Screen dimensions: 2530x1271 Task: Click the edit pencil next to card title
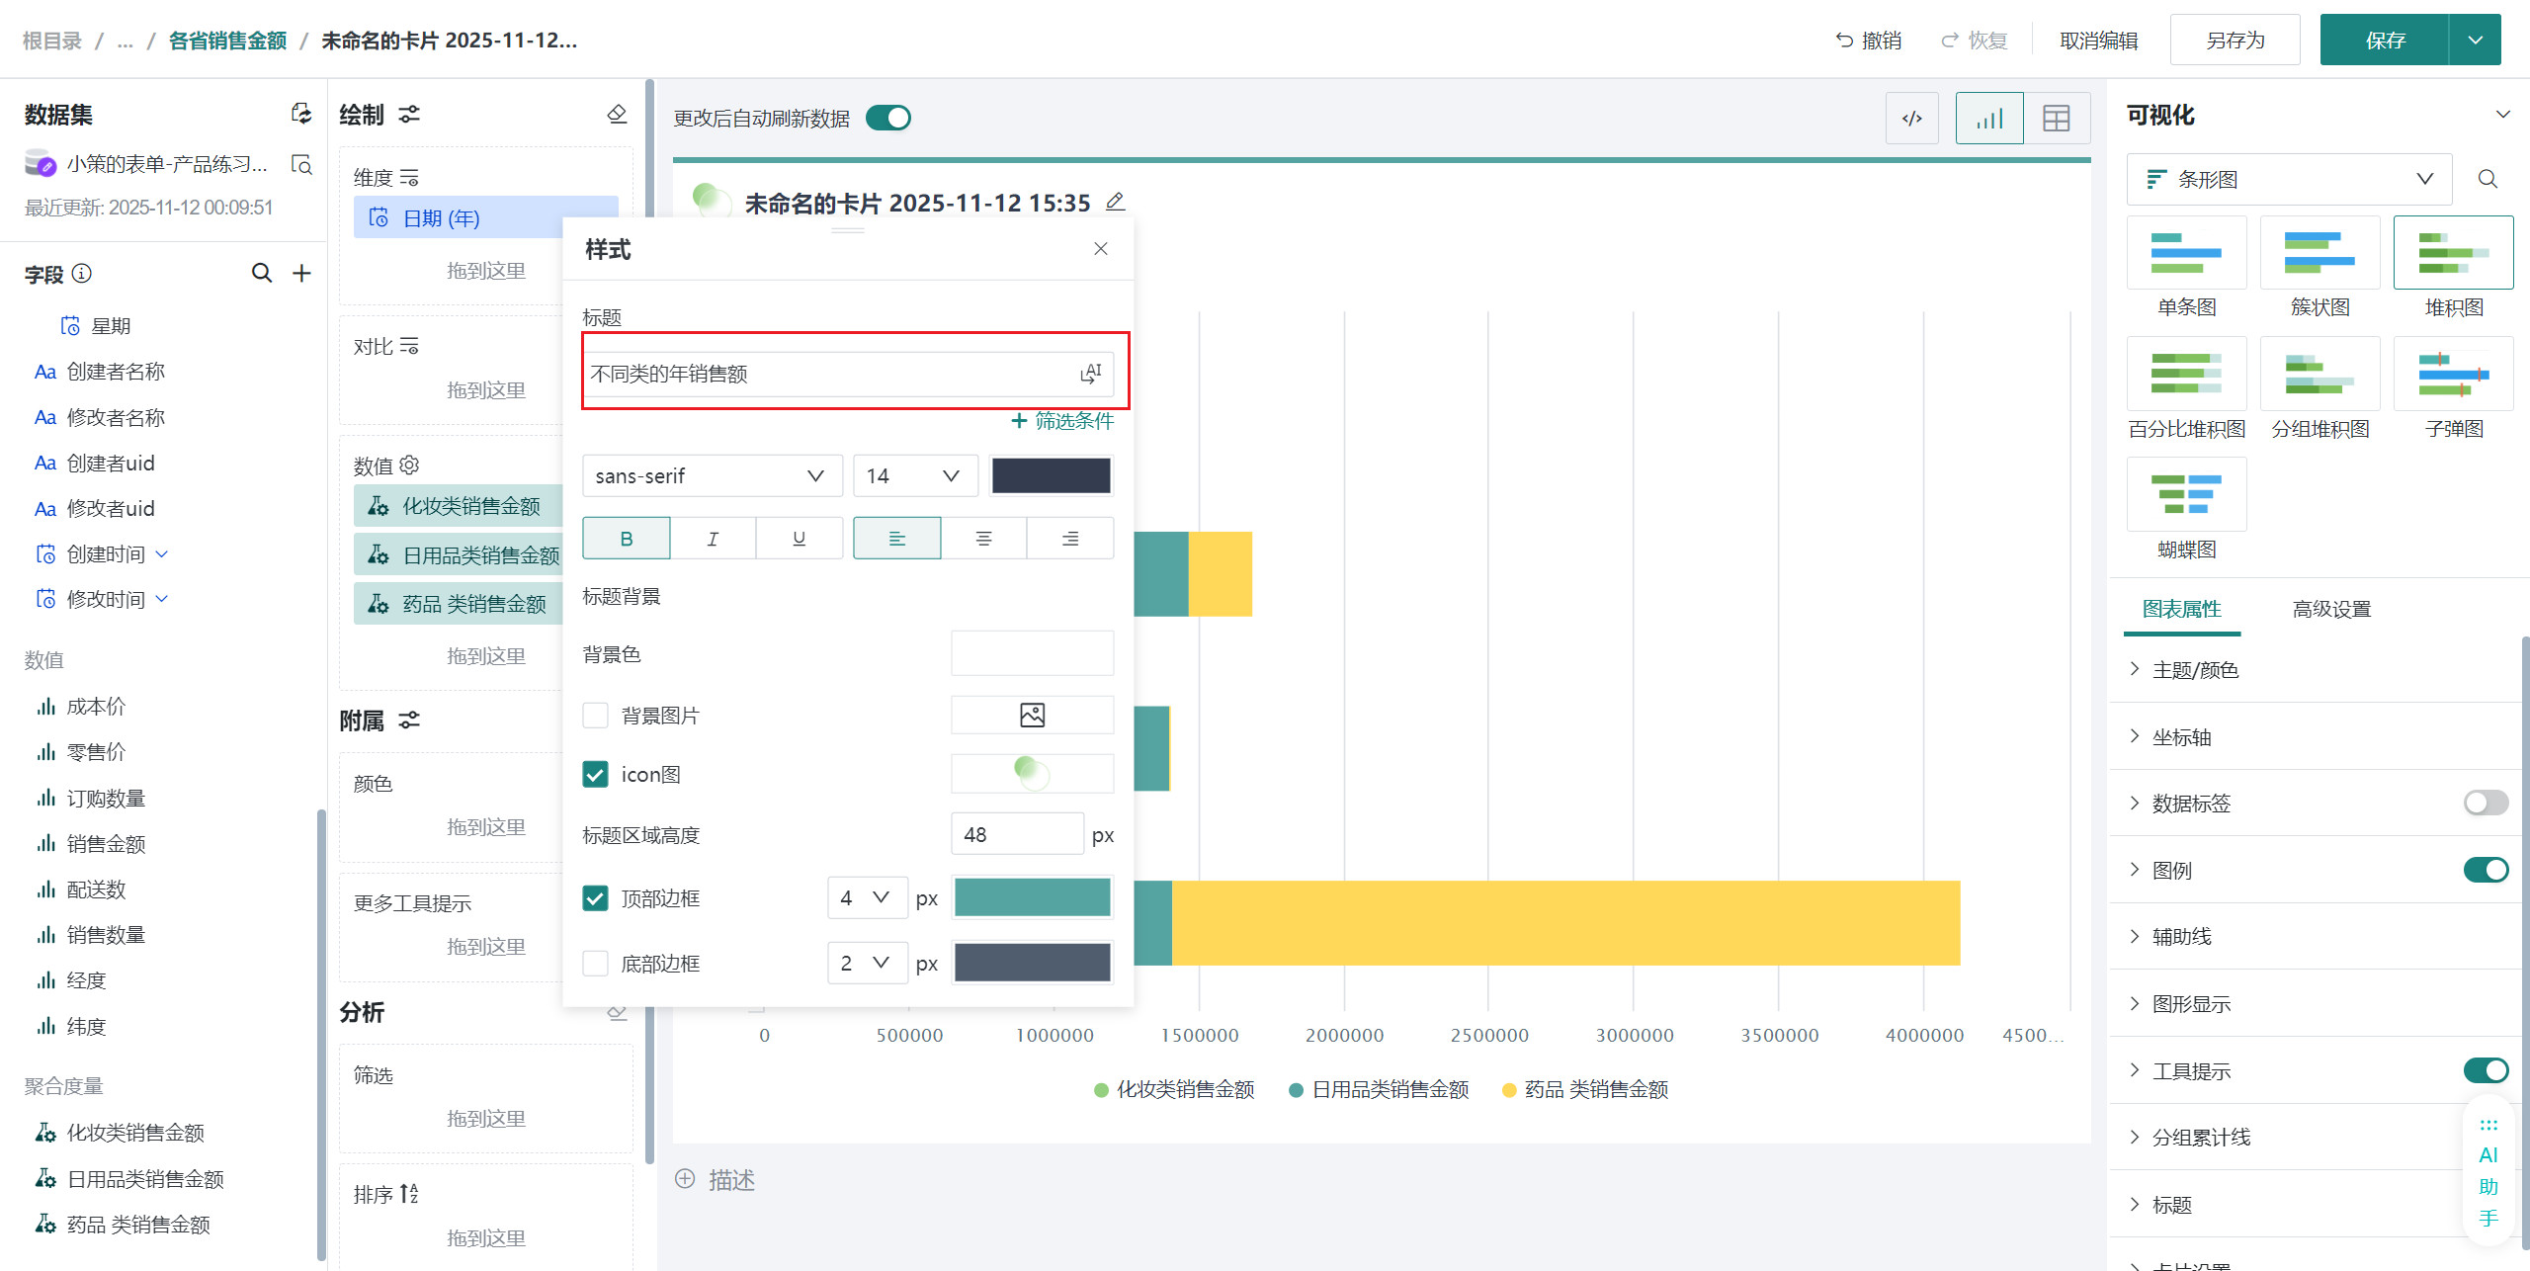tap(1115, 202)
